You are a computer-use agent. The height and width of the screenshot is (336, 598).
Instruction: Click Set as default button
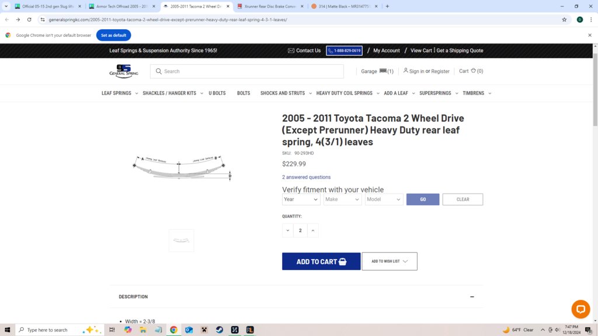click(114, 35)
